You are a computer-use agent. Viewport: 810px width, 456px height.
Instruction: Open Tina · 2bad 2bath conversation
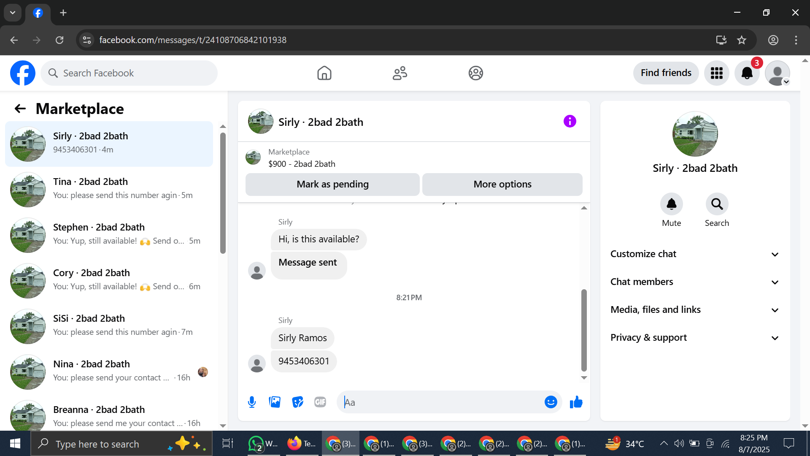(109, 190)
